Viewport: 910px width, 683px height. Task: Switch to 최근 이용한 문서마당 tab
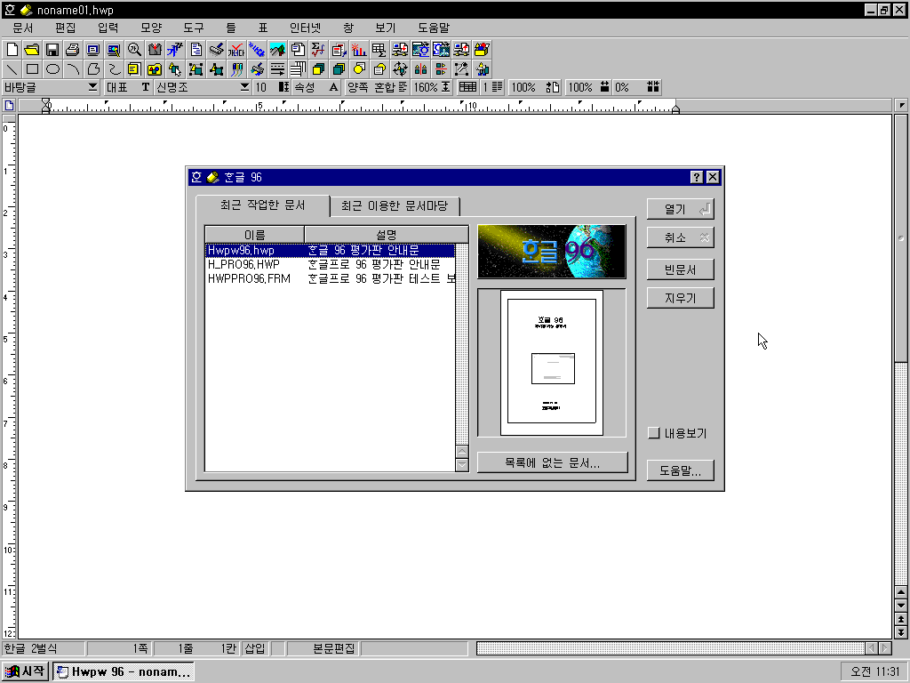tap(395, 206)
